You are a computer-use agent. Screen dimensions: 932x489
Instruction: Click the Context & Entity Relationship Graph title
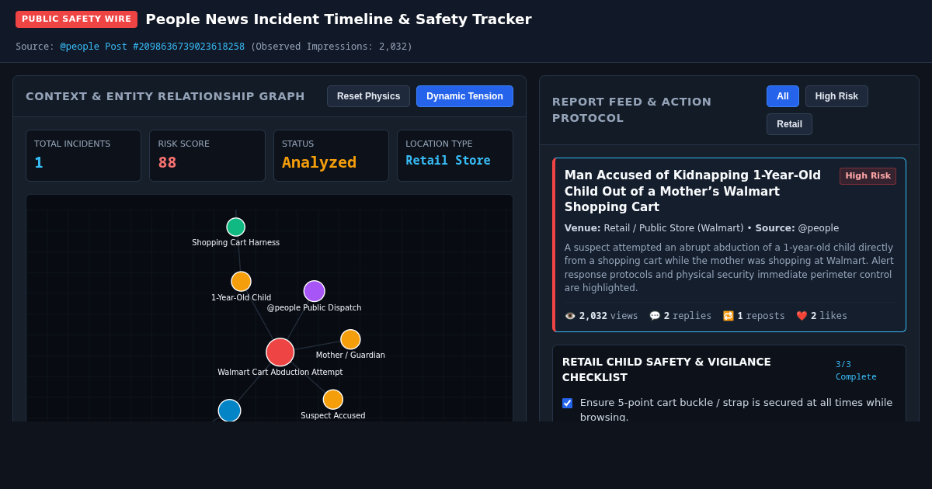[x=165, y=96]
